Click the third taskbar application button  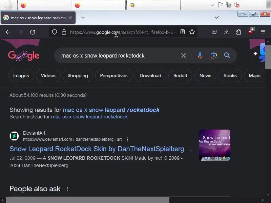(x=153, y=5)
